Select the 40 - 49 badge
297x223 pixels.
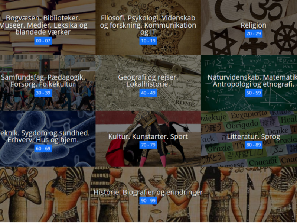(x=148, y=93)
